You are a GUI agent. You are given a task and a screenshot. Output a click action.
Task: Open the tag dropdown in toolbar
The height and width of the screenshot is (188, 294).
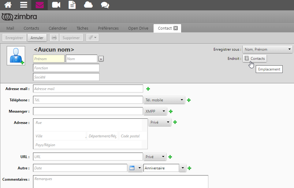tap(92, 38)
